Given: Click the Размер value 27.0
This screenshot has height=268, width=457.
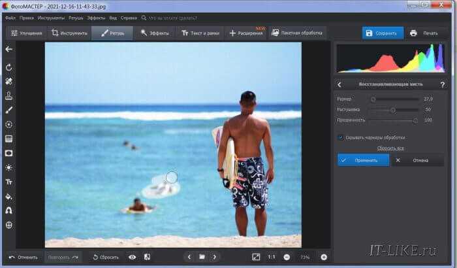Looking at the screenshot, I should click(x=428, y=99).
